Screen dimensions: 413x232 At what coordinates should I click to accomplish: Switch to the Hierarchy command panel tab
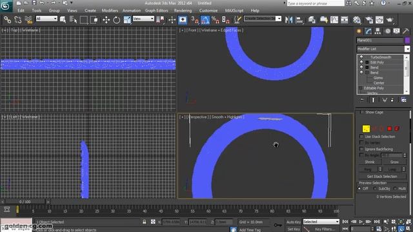378,31
